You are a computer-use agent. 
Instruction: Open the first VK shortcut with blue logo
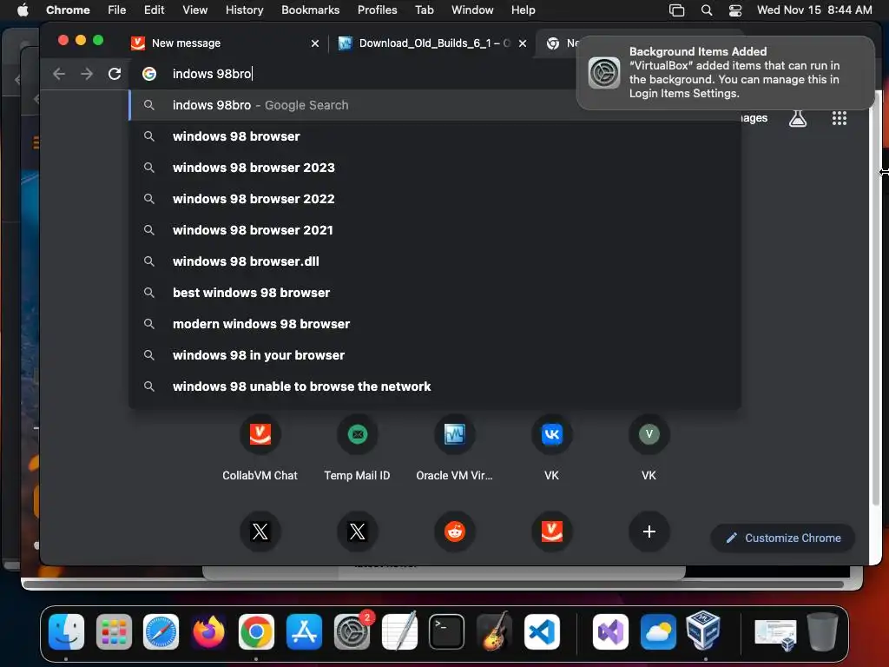pyautogui.click(x=551, y=448)
